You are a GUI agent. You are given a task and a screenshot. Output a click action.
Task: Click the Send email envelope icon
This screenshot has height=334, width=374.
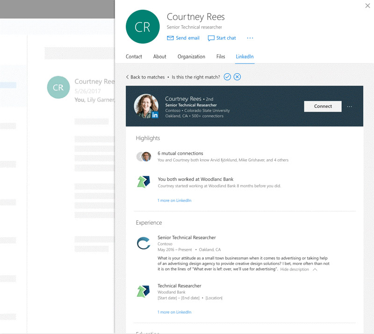coord(170,38)
